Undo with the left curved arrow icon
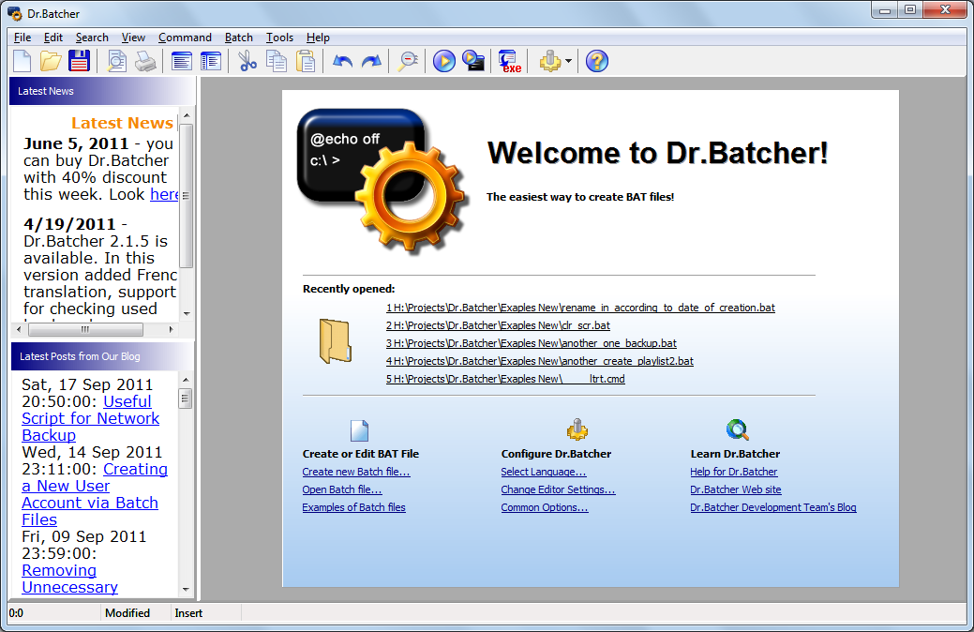974x632 pixels. click(x=342, y=61)
